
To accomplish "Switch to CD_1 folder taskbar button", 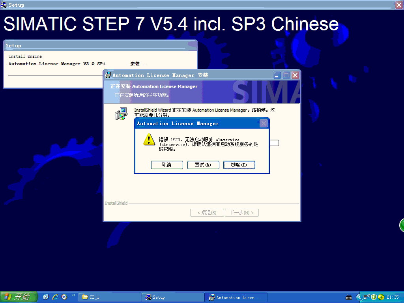I will (x=110, y=297).
